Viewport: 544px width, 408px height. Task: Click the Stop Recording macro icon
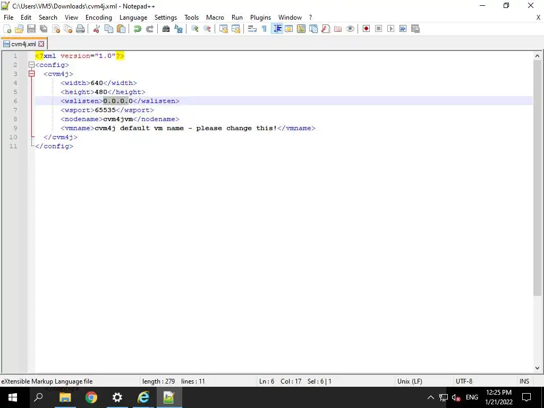tap(378, 29)
